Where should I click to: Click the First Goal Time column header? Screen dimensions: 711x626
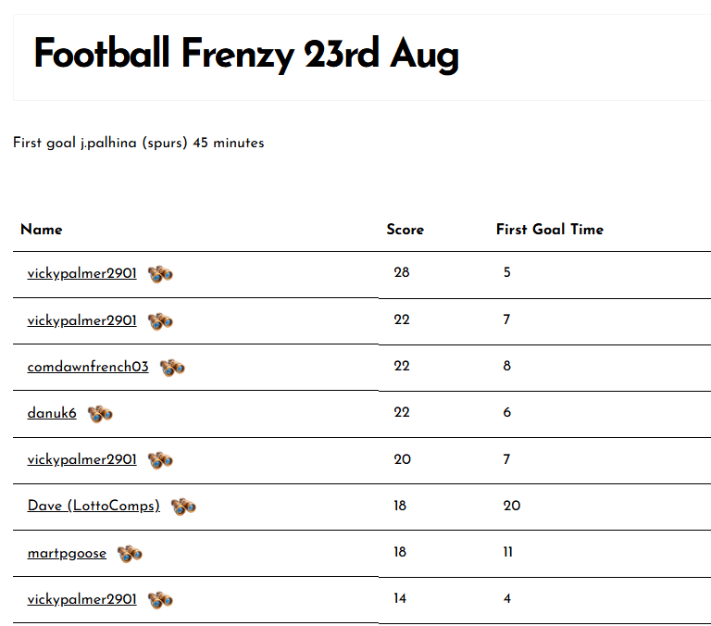[549, 230]
